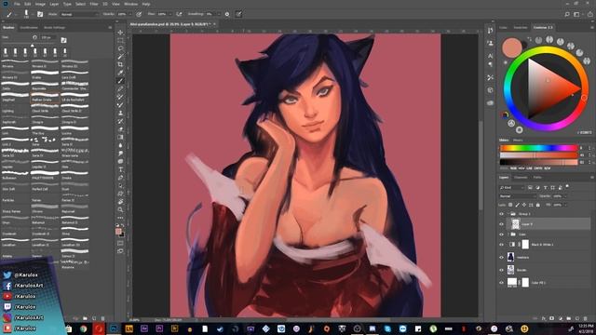This screenshot has height=335, width=596.
Task: Click the Color Fill 1 layer mask thumbnail
Action: click(525, 282)
